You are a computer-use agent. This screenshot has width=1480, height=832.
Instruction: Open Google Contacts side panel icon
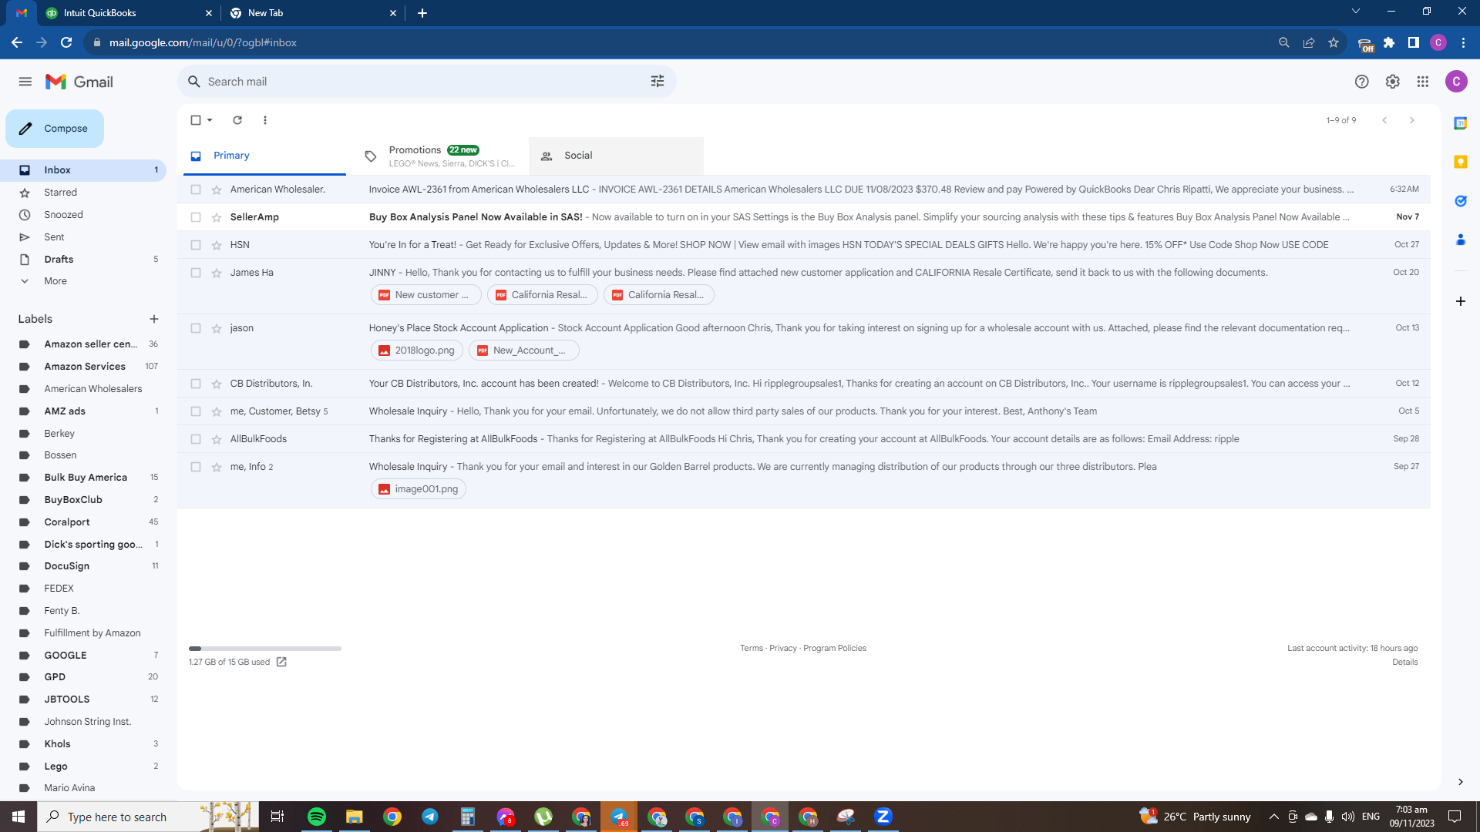point(1461,240)
